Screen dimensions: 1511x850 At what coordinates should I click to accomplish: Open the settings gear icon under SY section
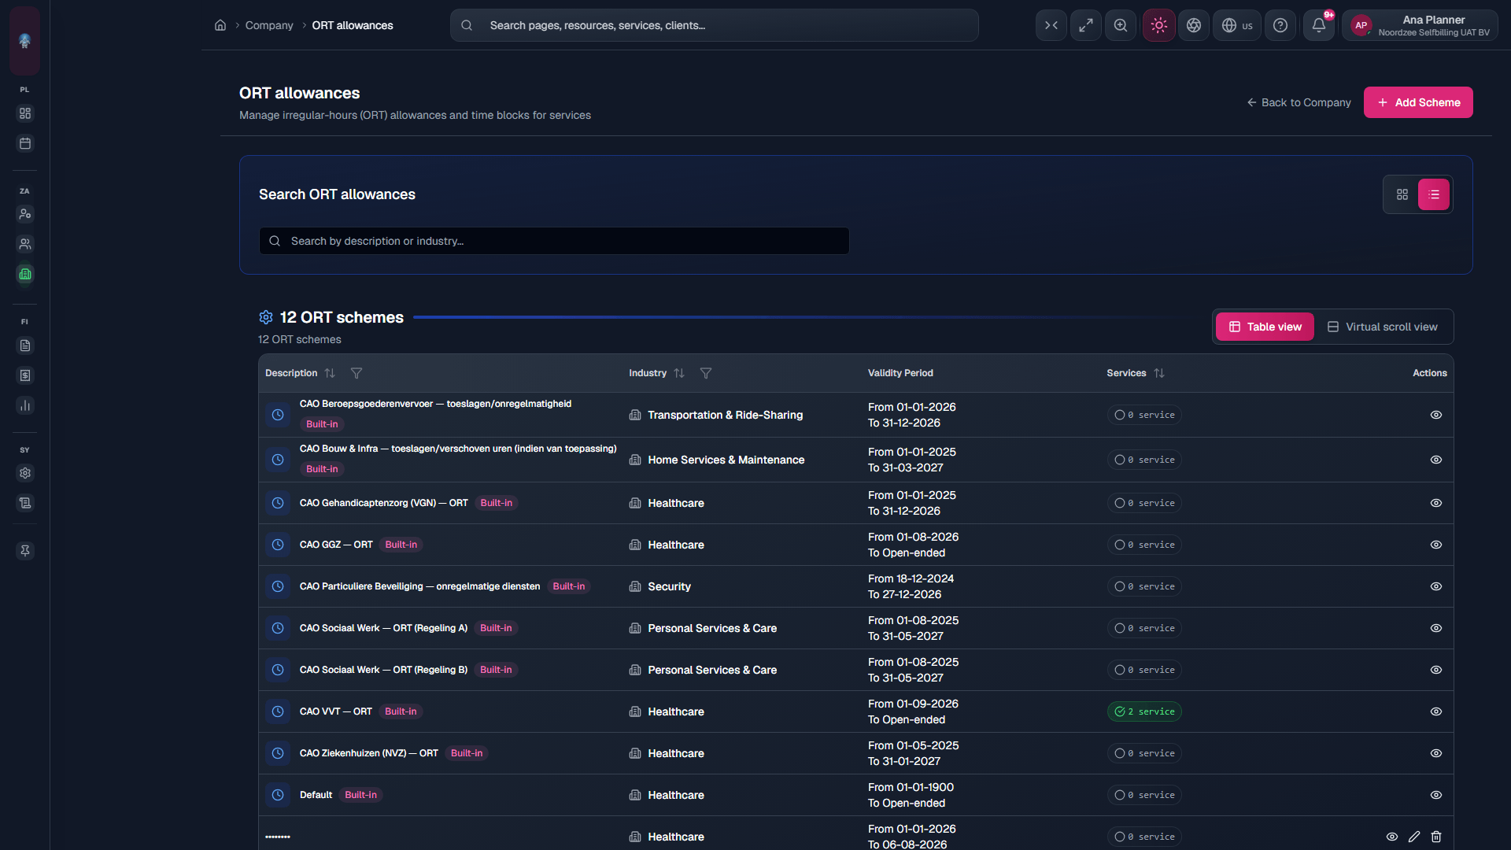pos(25,473)
